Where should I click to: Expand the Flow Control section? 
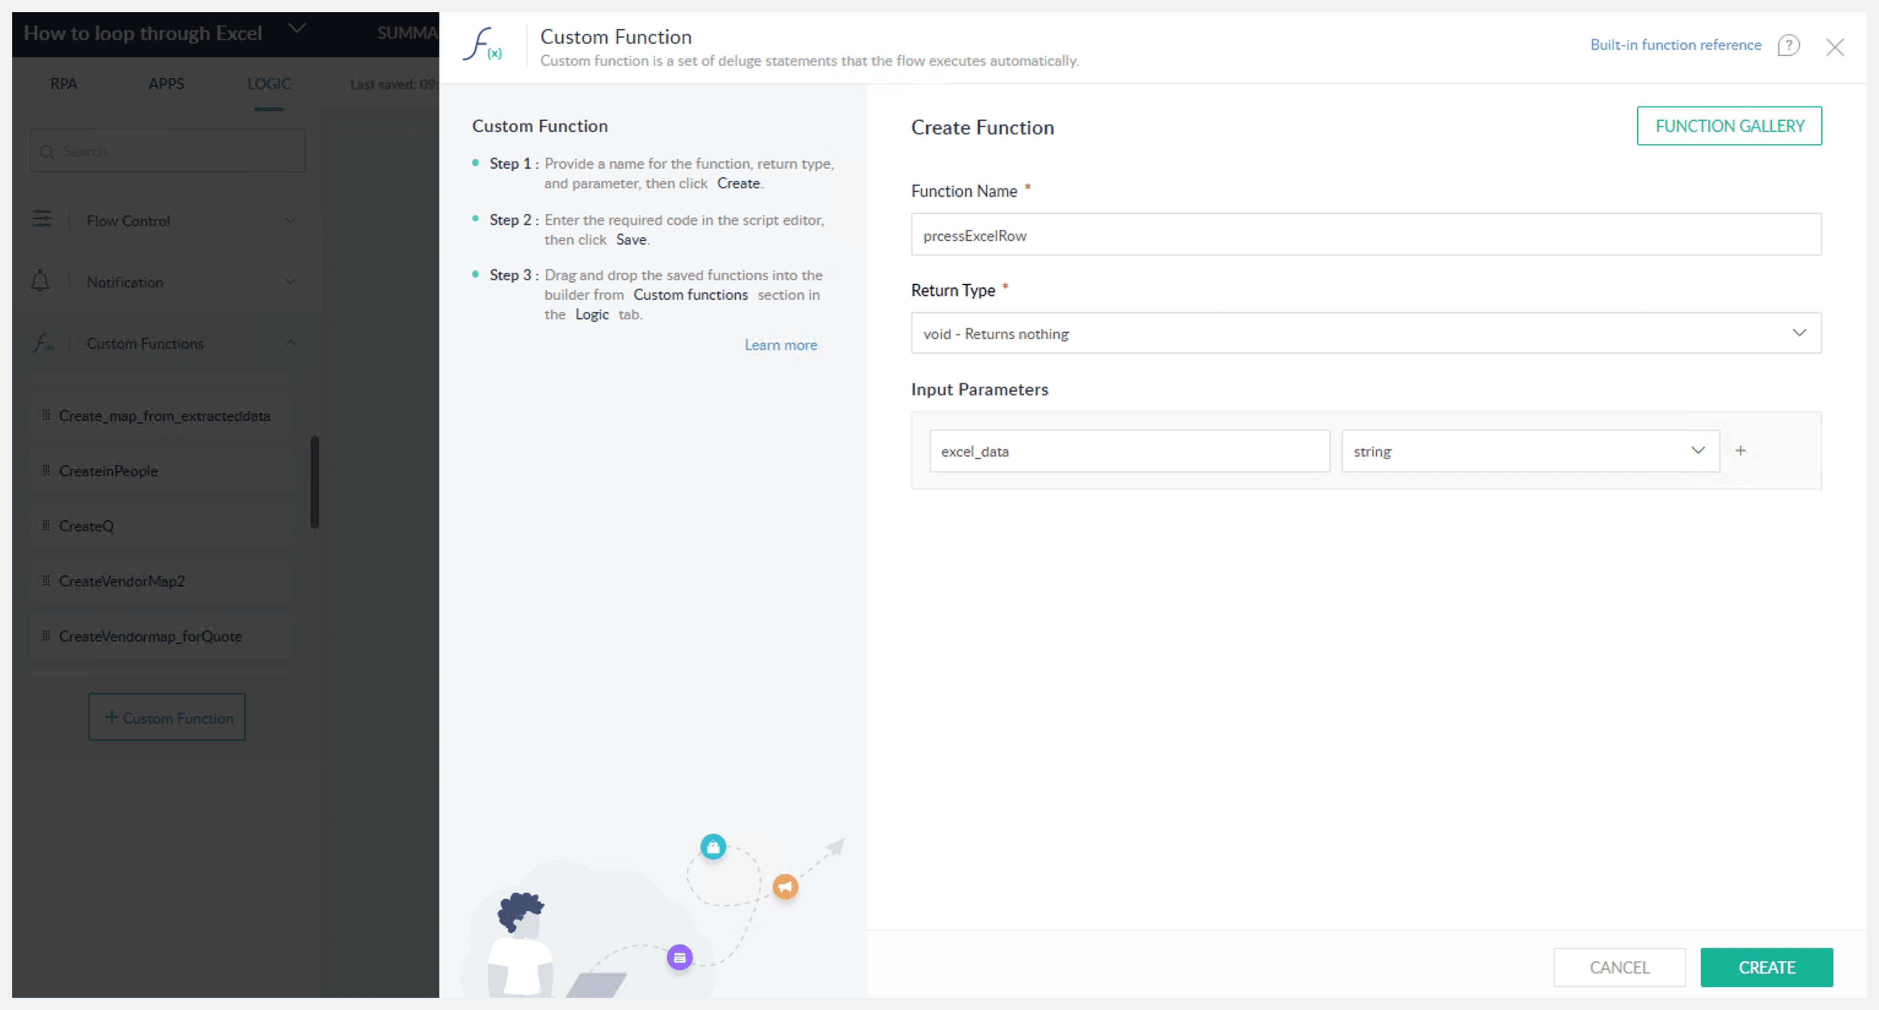290,220
